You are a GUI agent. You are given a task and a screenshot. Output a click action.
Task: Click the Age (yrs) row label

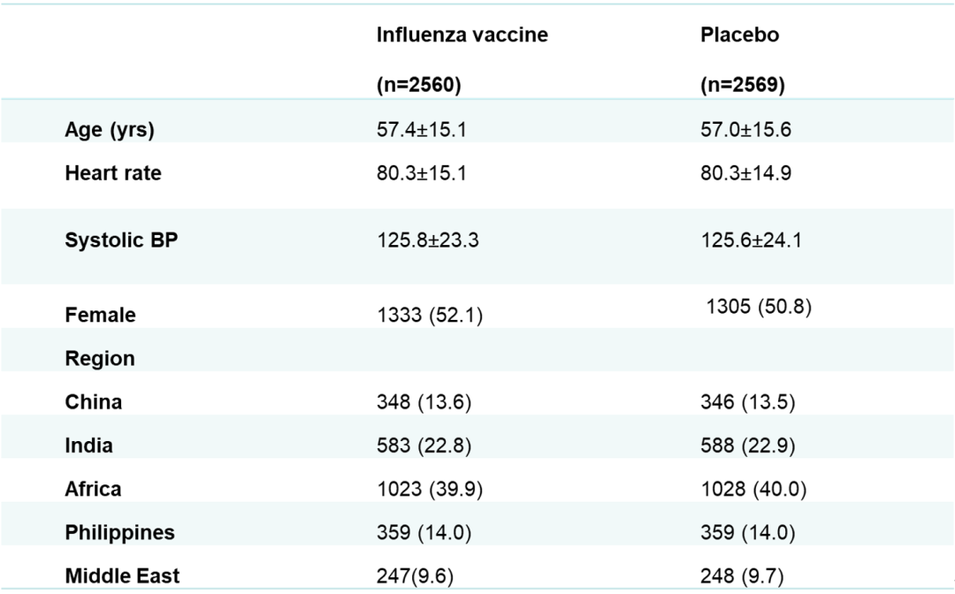point(110,130)
